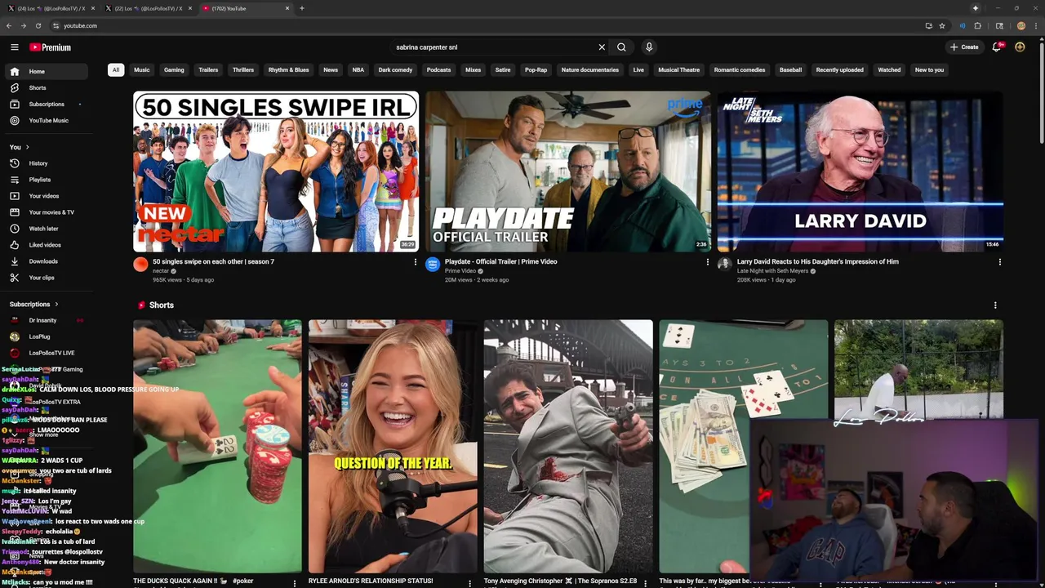Play the Larry David thumbnail
Viewport: 1045px width, 588px height.
click(860, 171)
